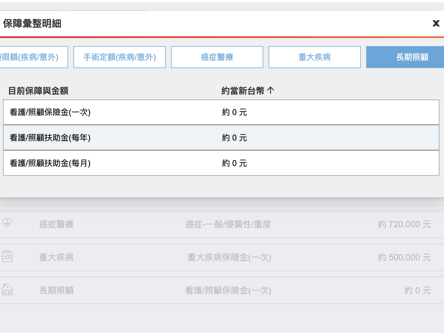Viewport: 444px width, 333px height.
Task: Sort by the 約當新台幣 column arrow
Action: (x=271, y=90)
